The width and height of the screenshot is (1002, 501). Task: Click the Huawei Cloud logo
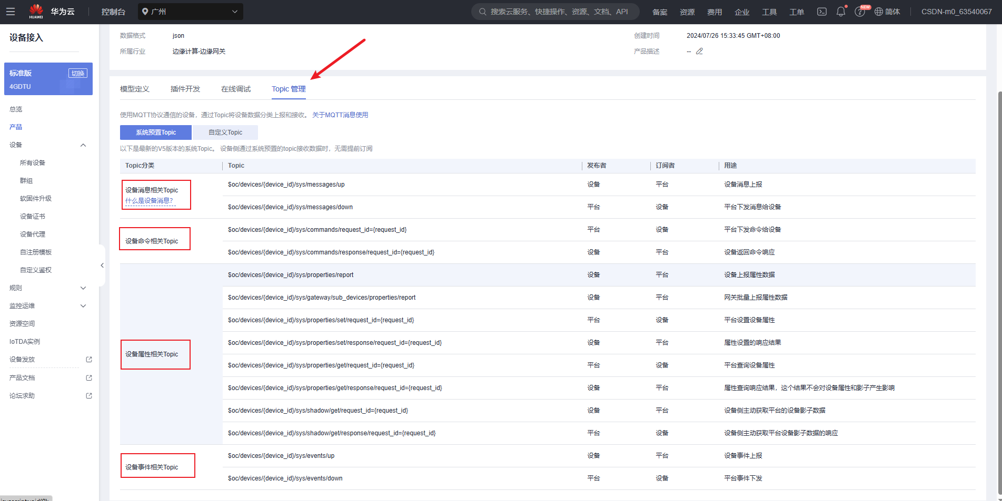point(52,12)
